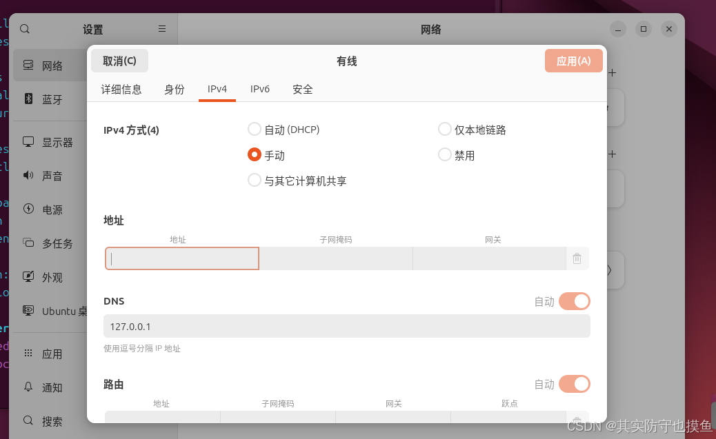Screen dimensions: 716x439
Task: Open 电源 in the Settings sidebar
Action: tap(52, 210)
